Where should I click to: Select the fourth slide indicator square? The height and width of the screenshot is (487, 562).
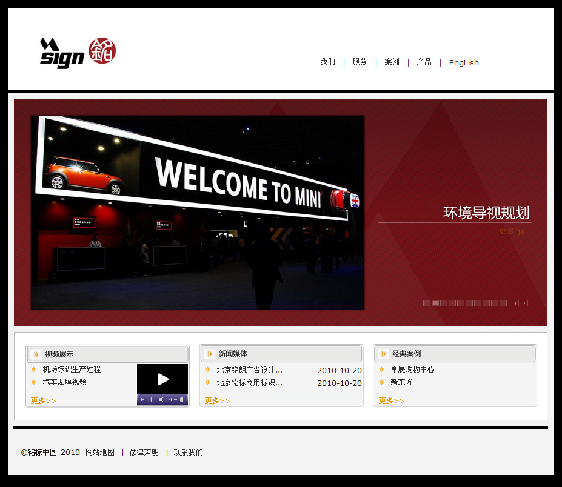(x=452, y=303)
